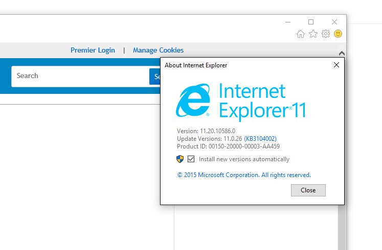Open the Home page icon

click(x=300, y=34)
